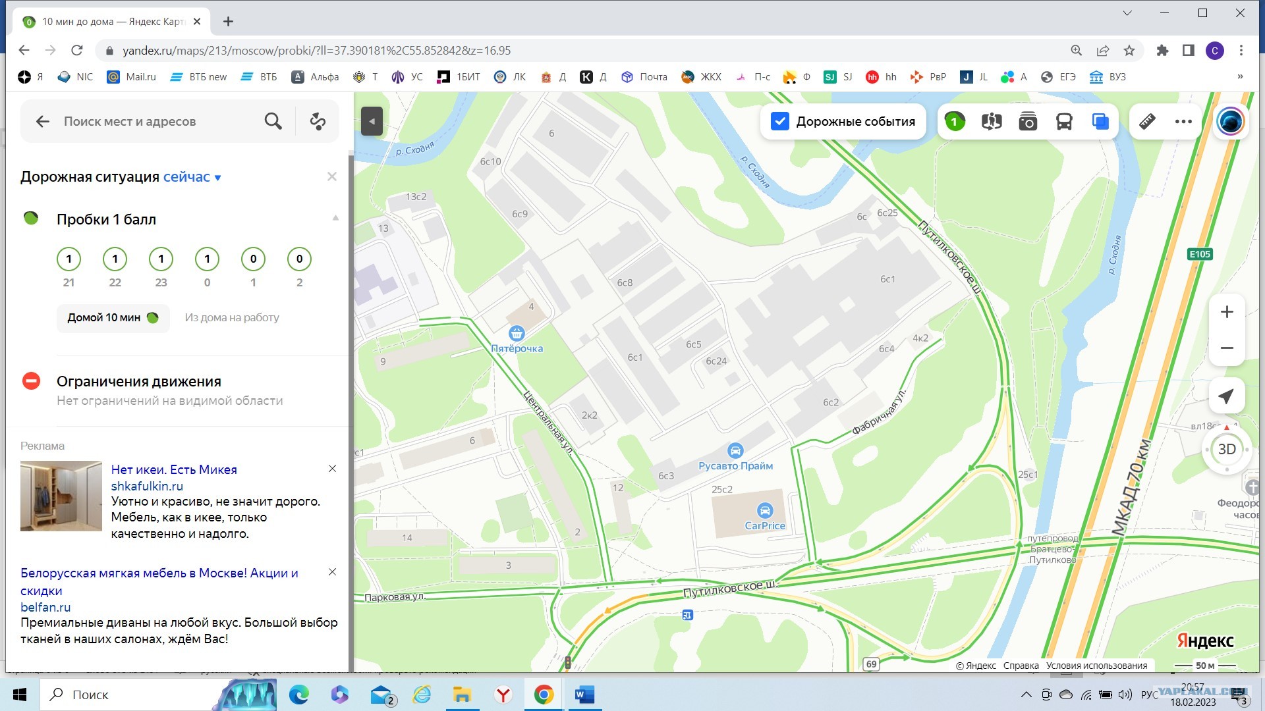This screenshot has height=711, width=1265.
Task: Open the Альфа bookmark
Action: [x=316, y=77]
